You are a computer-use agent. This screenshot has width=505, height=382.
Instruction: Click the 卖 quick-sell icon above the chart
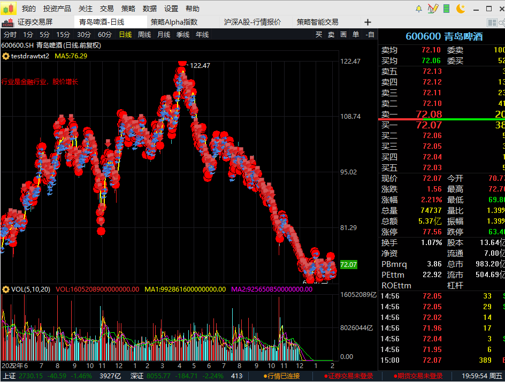pyautogui.click(x=331, y=34)
